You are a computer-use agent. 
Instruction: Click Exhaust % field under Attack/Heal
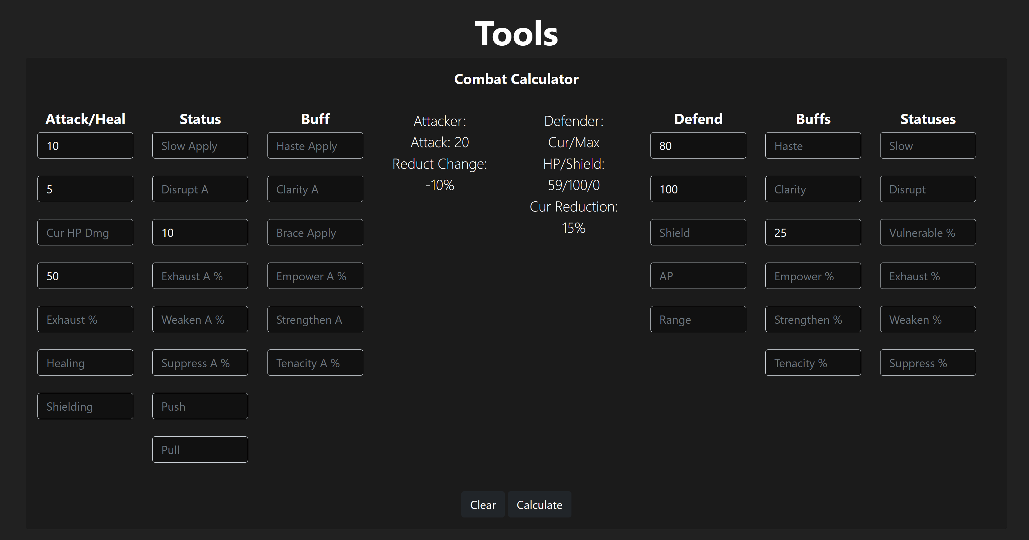pyautogui.click(x=85, y=319)
